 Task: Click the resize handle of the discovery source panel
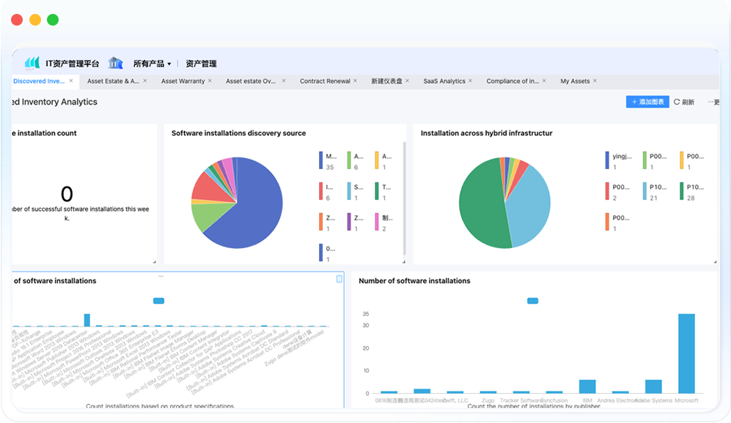point(402,261)
